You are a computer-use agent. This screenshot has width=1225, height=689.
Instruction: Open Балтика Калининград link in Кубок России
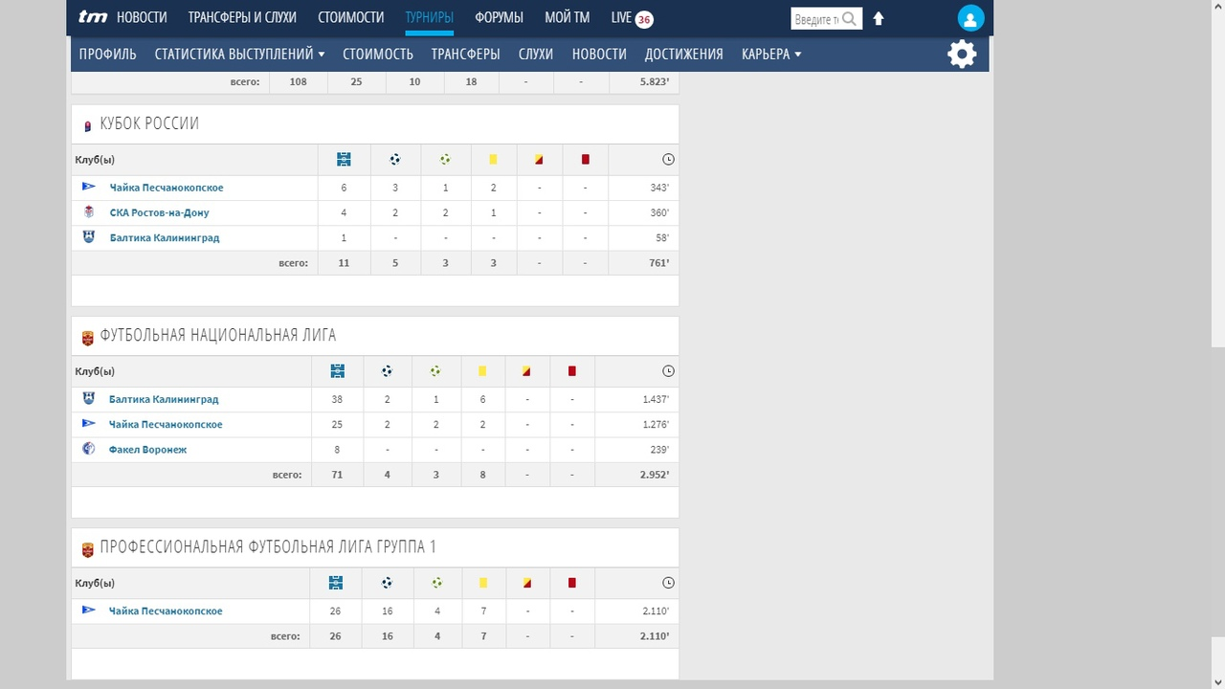pyautogui.click(x=164, y=237)
